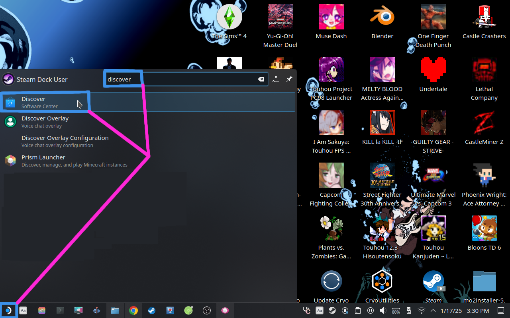510x318 pixels.
Task: Open Touhou 12.3 - Hisoutensoku shortcut
Action: tap(382, 238)
